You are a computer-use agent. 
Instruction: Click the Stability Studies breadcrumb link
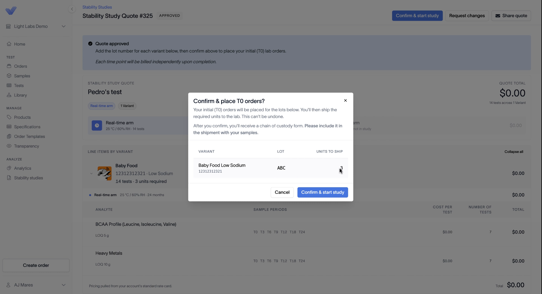tap(97, 7)
